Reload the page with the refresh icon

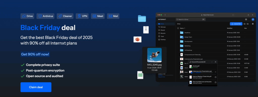[x=233, y=15]
